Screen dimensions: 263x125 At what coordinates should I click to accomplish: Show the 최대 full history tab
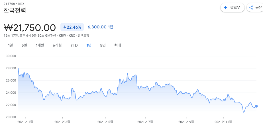118,45
